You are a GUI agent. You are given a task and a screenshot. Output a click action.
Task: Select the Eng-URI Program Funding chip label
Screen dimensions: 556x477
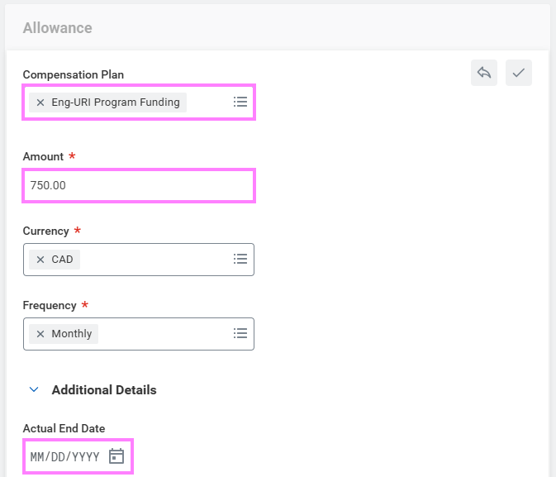tap(116, 103)
